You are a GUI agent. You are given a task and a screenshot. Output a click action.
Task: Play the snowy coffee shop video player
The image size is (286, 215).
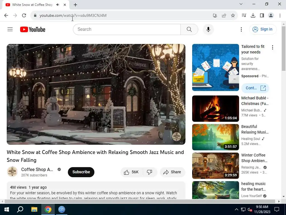(x=96, y=94)
